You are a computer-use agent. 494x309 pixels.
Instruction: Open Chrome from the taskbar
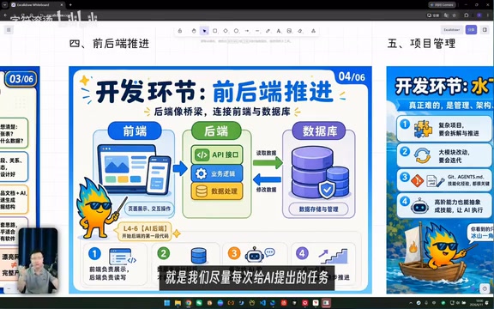(x=189, y=303)
